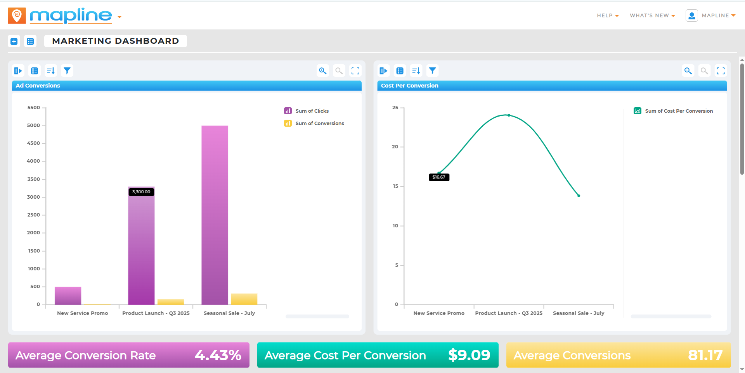Open the dashboard list icon beside title
This screenshot has width=745, height=373.
coord(30,41)
